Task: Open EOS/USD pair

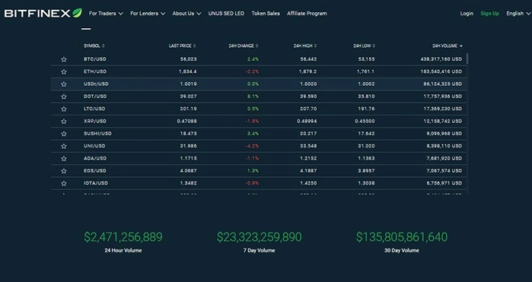Action: (95, 171)
